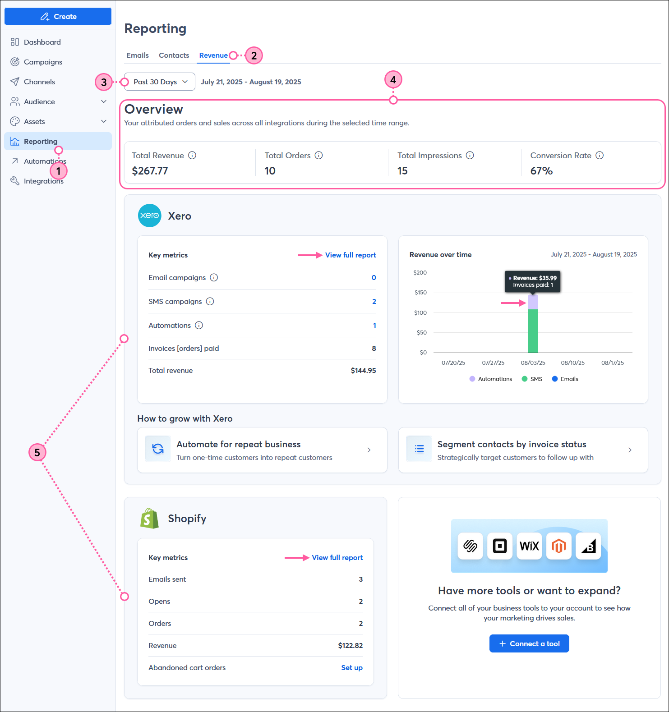Click the segment contacts list icon

tap(419, 449)
